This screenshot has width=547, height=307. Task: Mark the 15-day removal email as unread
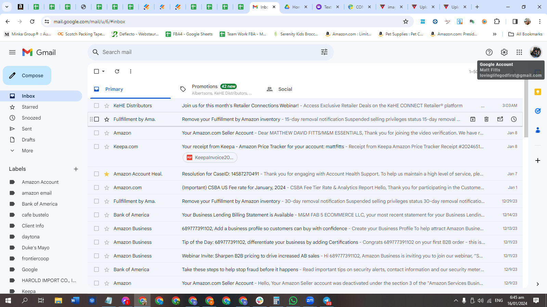pos(500,119)
